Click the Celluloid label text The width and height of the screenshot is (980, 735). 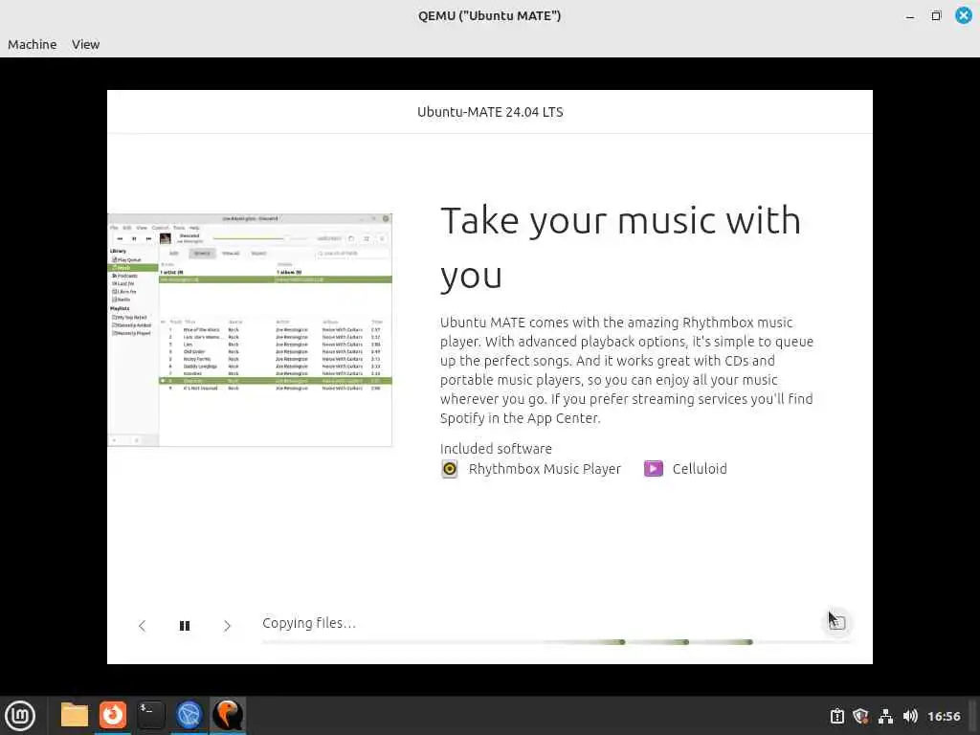700,469
